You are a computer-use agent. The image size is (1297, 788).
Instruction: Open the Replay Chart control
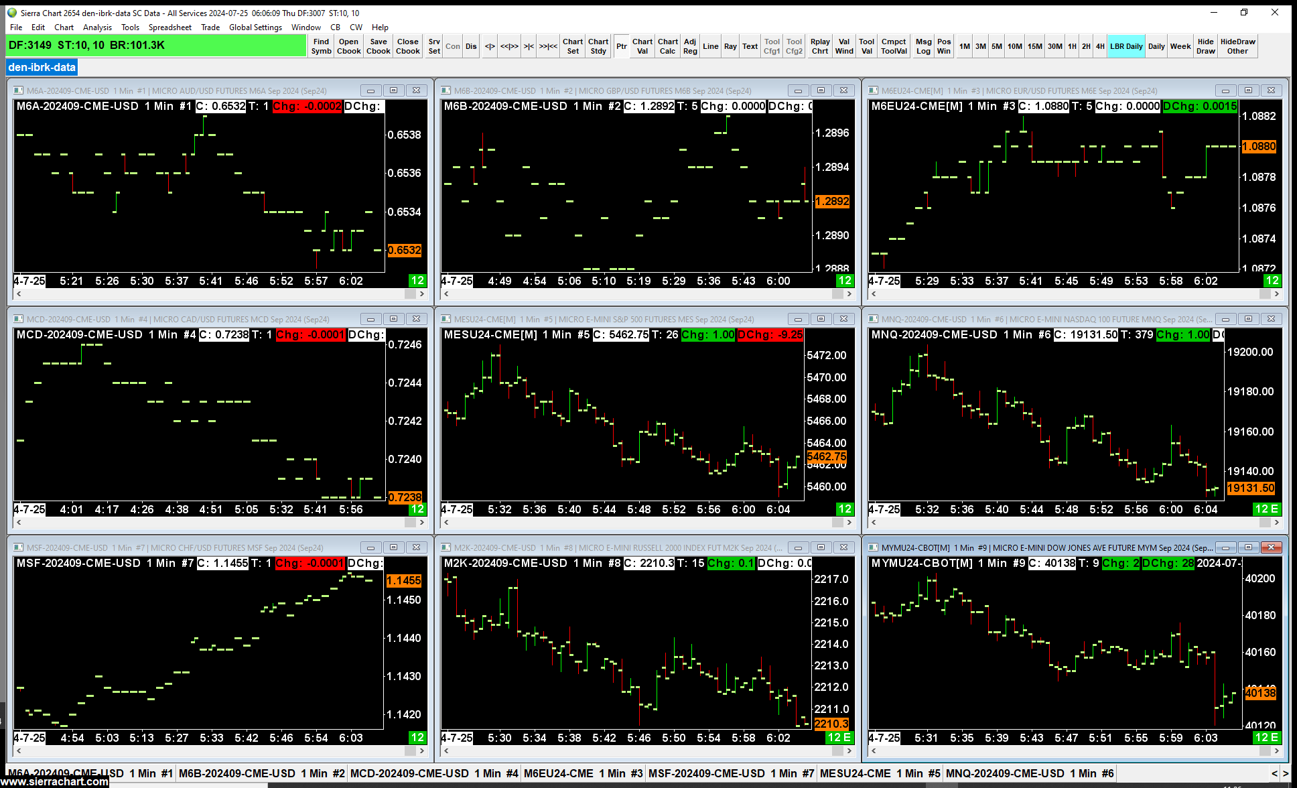(x=820, y=46)
